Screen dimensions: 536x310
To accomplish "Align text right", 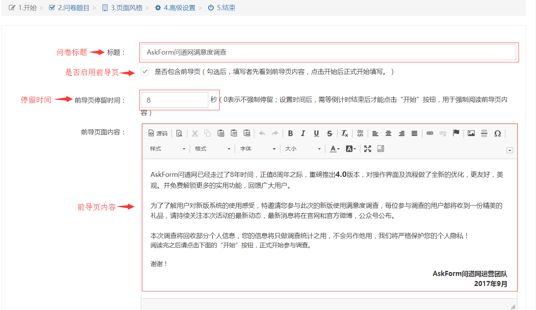I will 401,134.
